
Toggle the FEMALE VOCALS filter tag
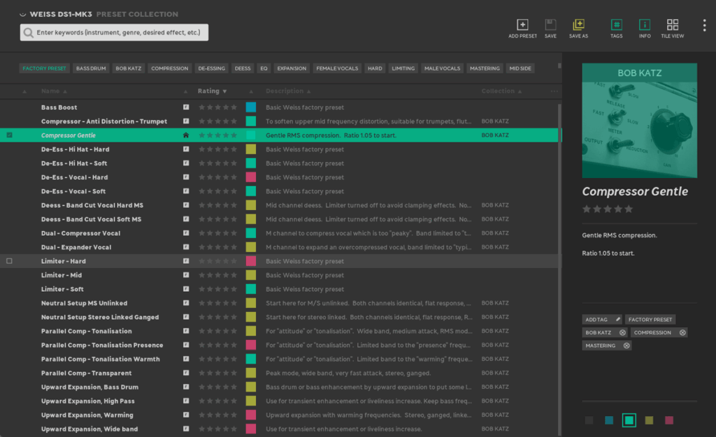point(337,68)
